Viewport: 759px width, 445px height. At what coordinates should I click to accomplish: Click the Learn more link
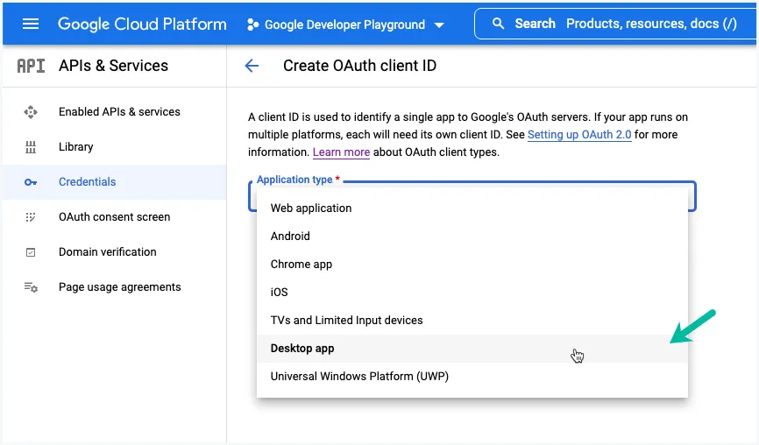pyautogui.click(x=341, y=152)
